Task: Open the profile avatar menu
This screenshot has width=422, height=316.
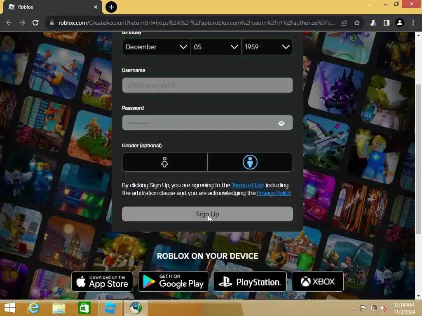Action: [x=400, y=23]
